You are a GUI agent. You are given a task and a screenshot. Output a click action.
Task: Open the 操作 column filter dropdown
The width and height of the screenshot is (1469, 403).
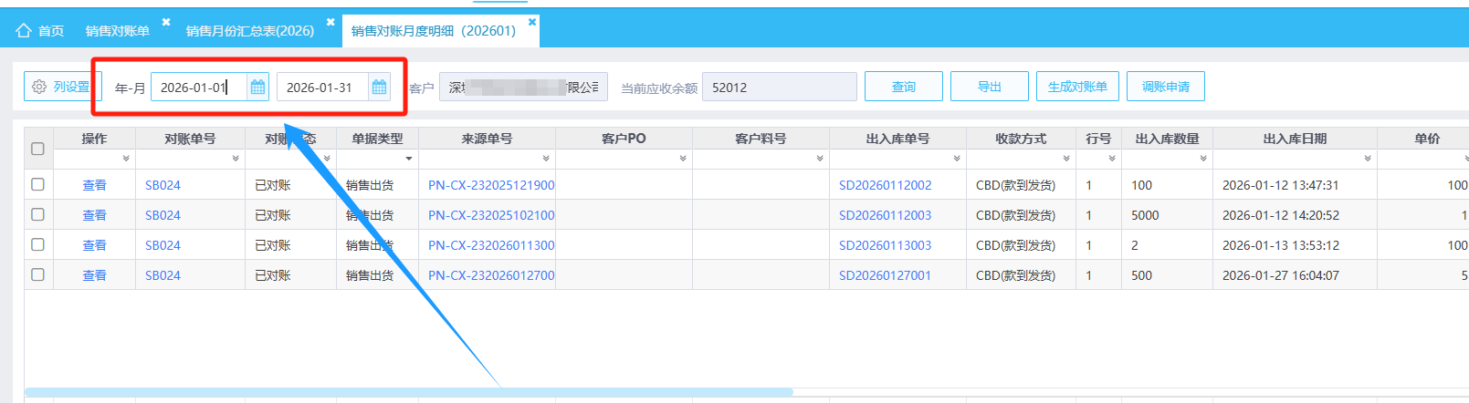click(x=126, y=159)
